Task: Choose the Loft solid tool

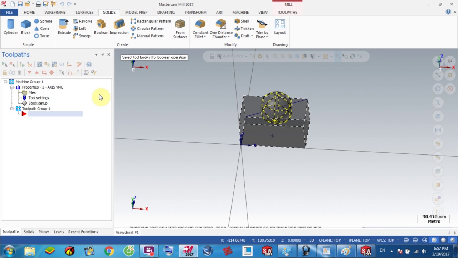Action: tap(79, 29)
